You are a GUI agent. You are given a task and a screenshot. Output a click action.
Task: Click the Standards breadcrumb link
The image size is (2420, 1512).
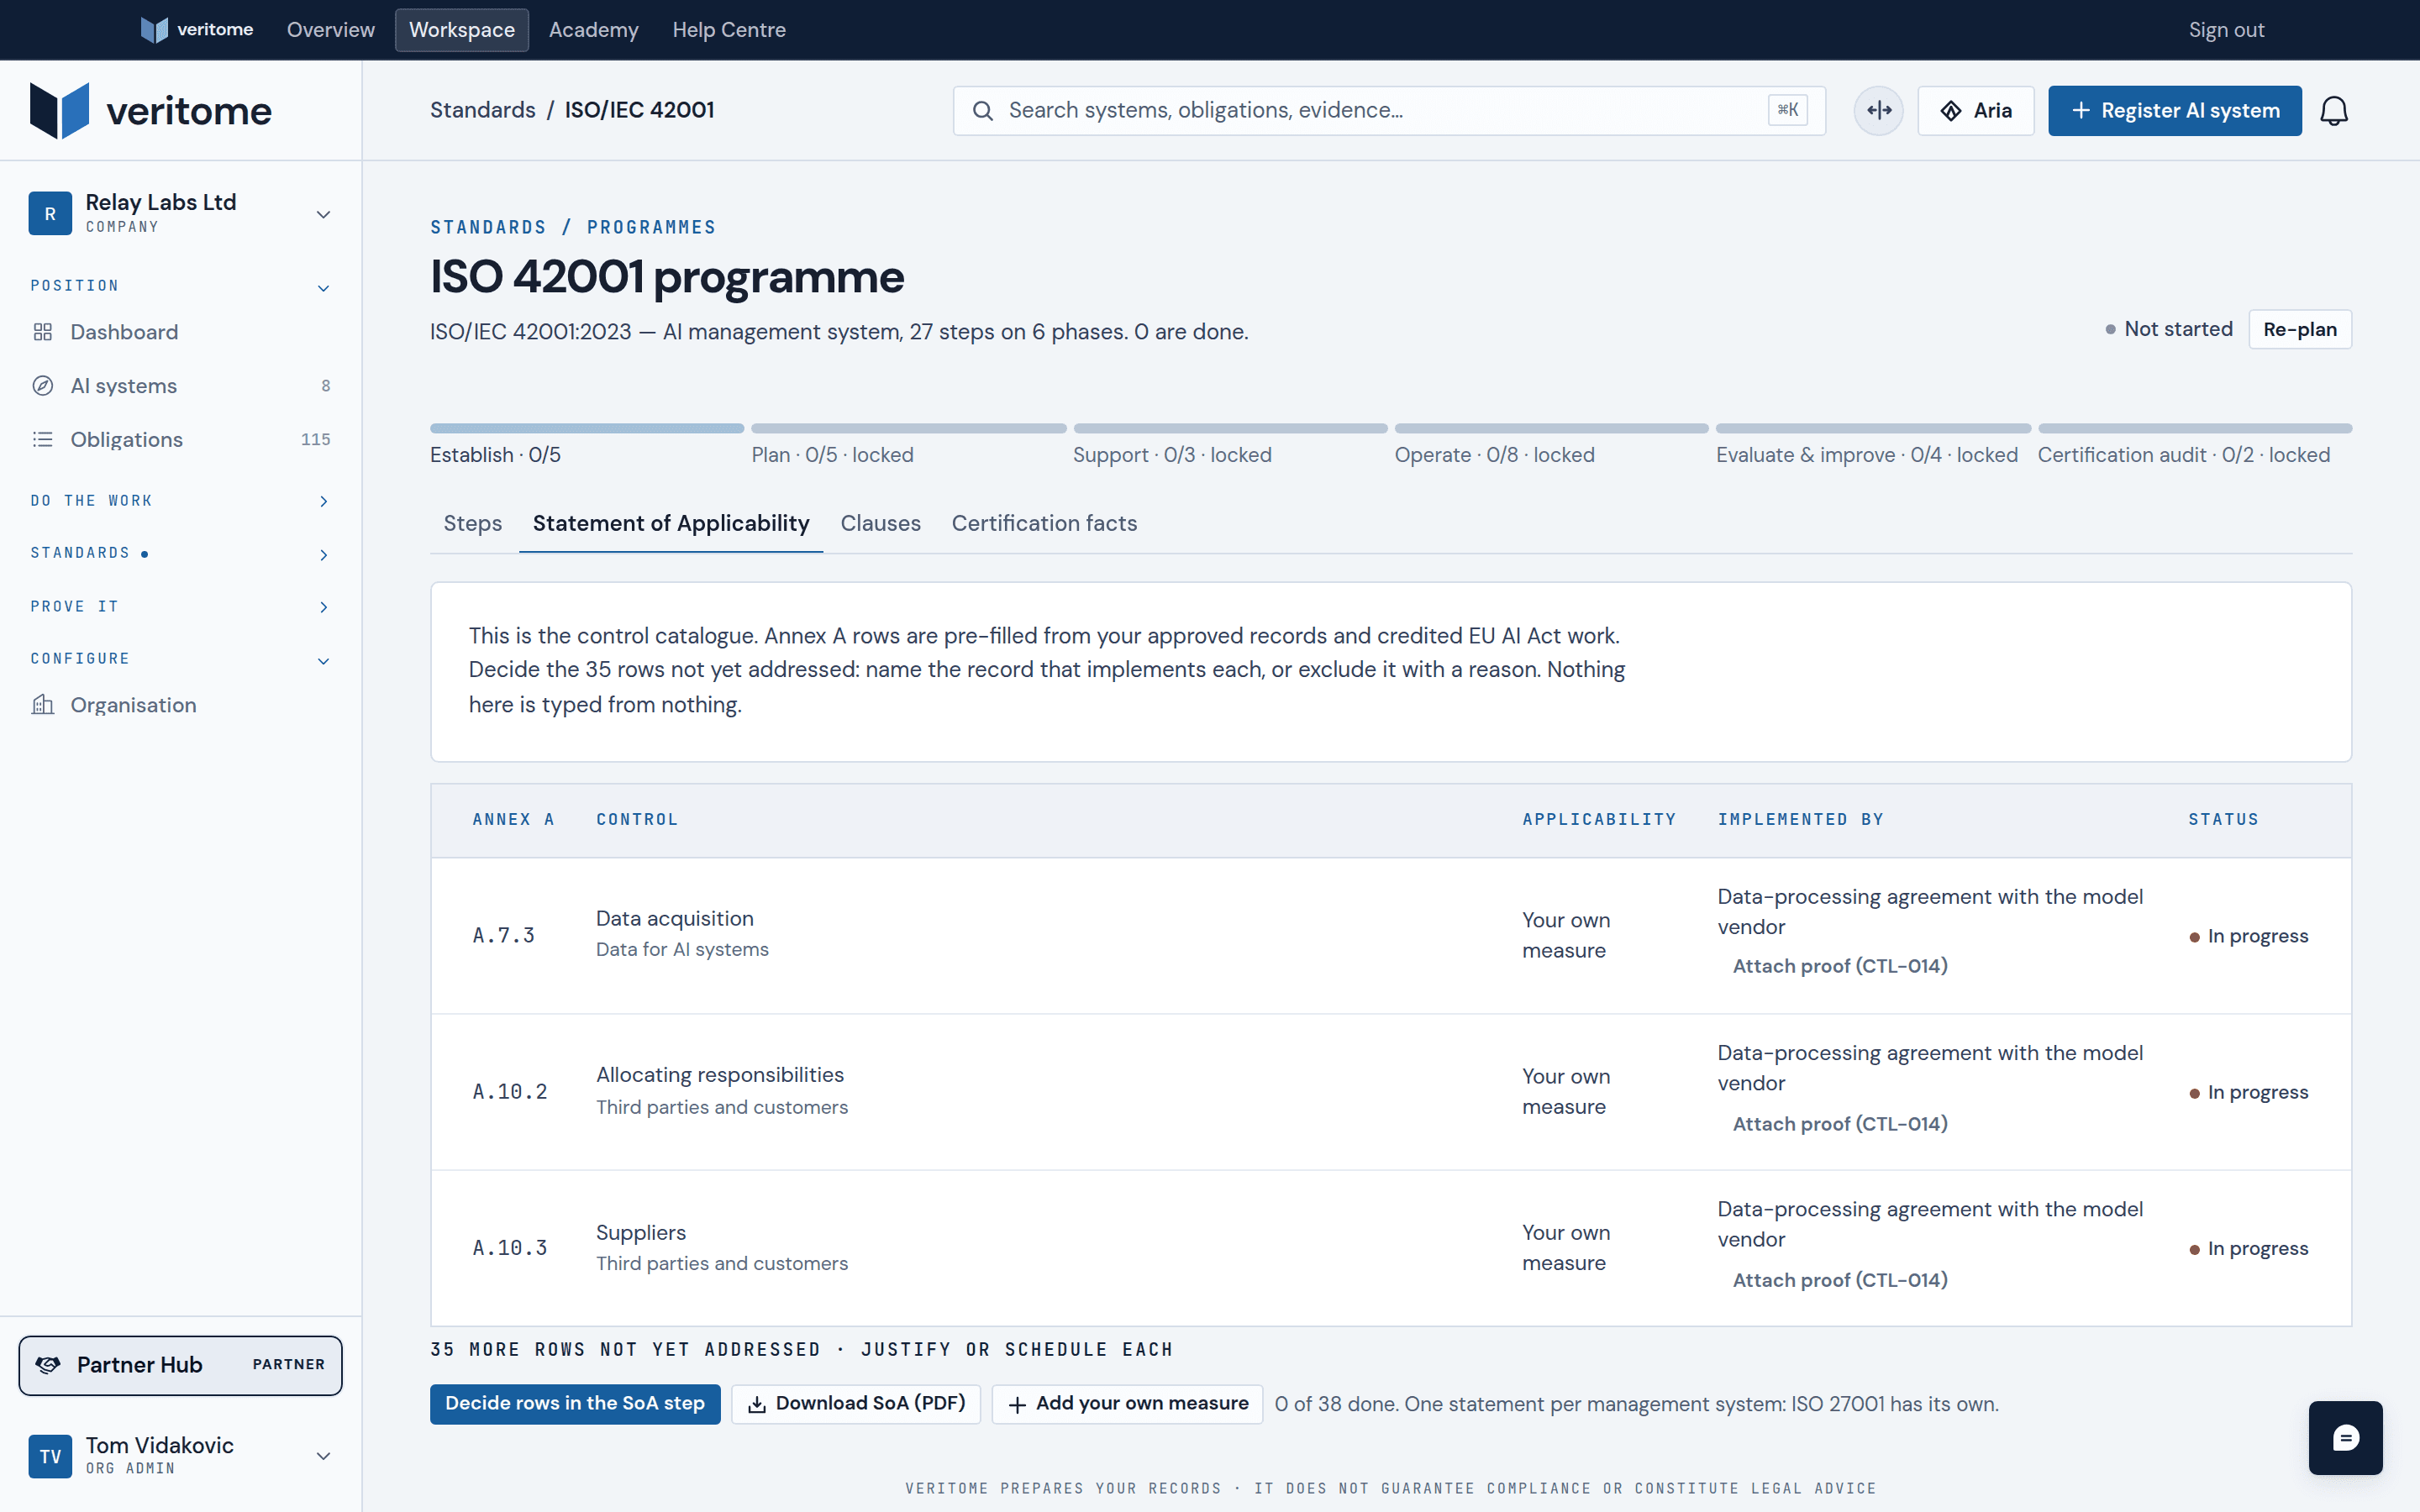482,110
